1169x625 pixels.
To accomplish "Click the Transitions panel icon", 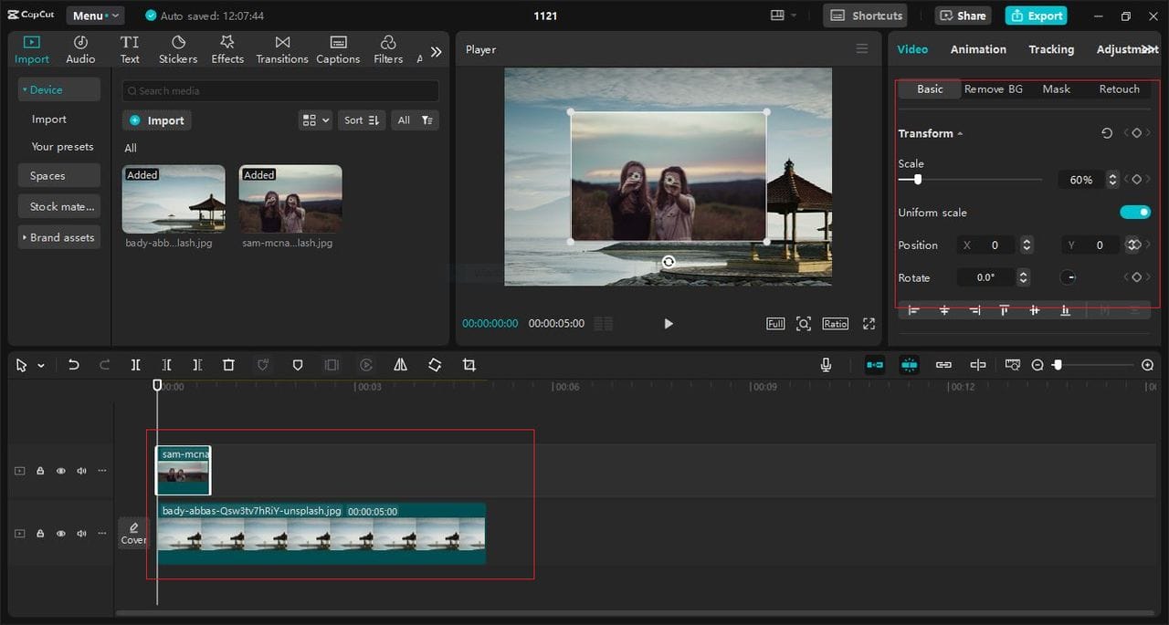I will tap(281, 47).
